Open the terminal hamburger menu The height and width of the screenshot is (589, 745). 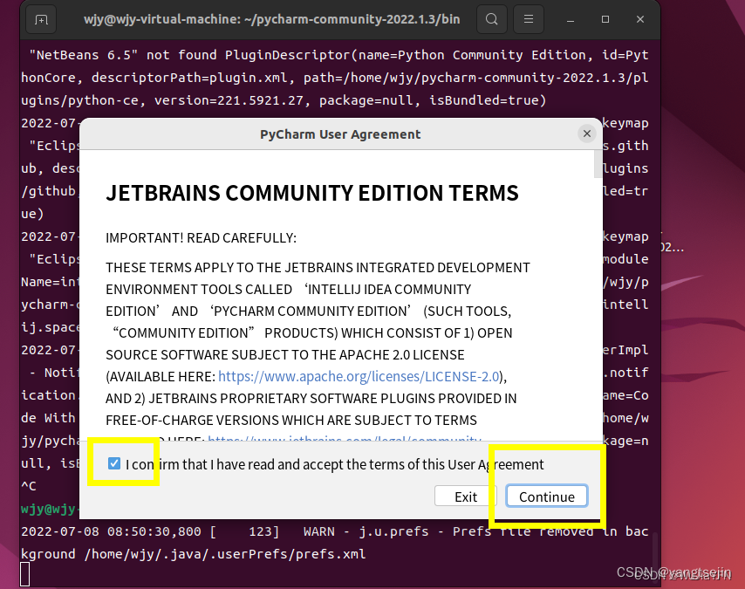tap(529, 19)
